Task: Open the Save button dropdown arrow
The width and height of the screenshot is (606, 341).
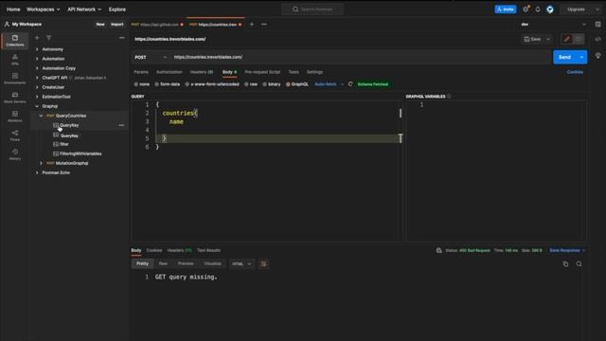Action: tap(548, 39)
